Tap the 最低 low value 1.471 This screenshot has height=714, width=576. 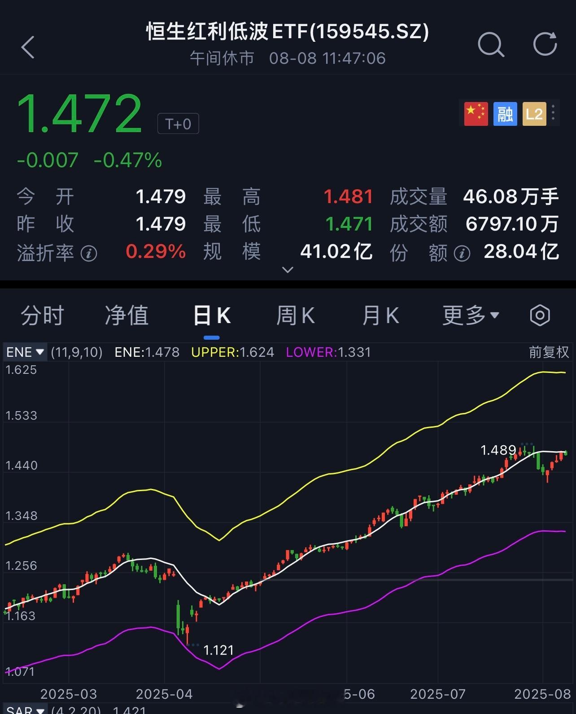[349, 224]
